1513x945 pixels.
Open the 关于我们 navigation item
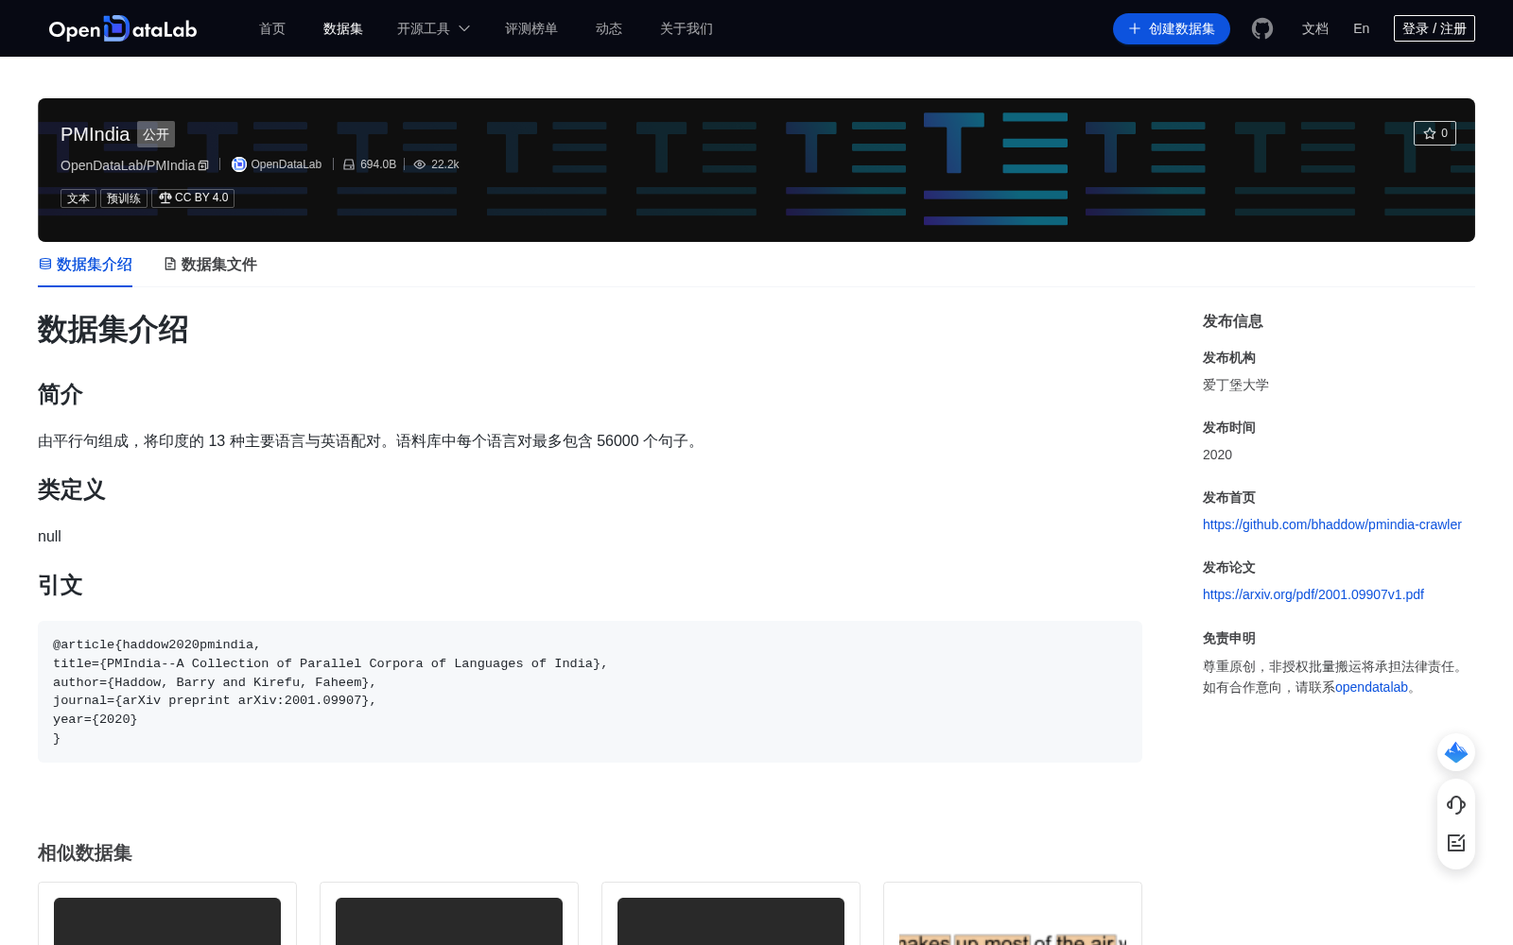687,28
